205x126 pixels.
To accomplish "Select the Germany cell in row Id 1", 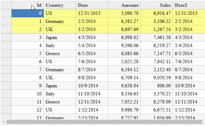I will tap(60, 21).
